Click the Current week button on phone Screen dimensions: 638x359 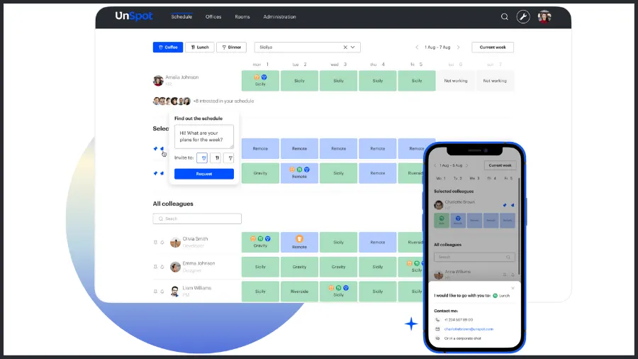click(500, 165)
